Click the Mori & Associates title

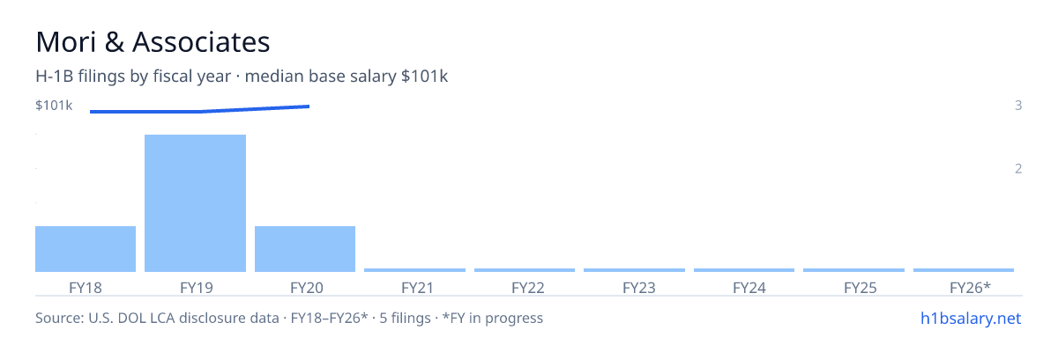(x=153, y=41)
